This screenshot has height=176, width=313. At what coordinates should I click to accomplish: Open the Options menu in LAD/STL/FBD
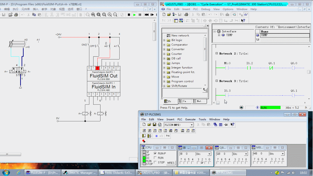pos(228,9)
